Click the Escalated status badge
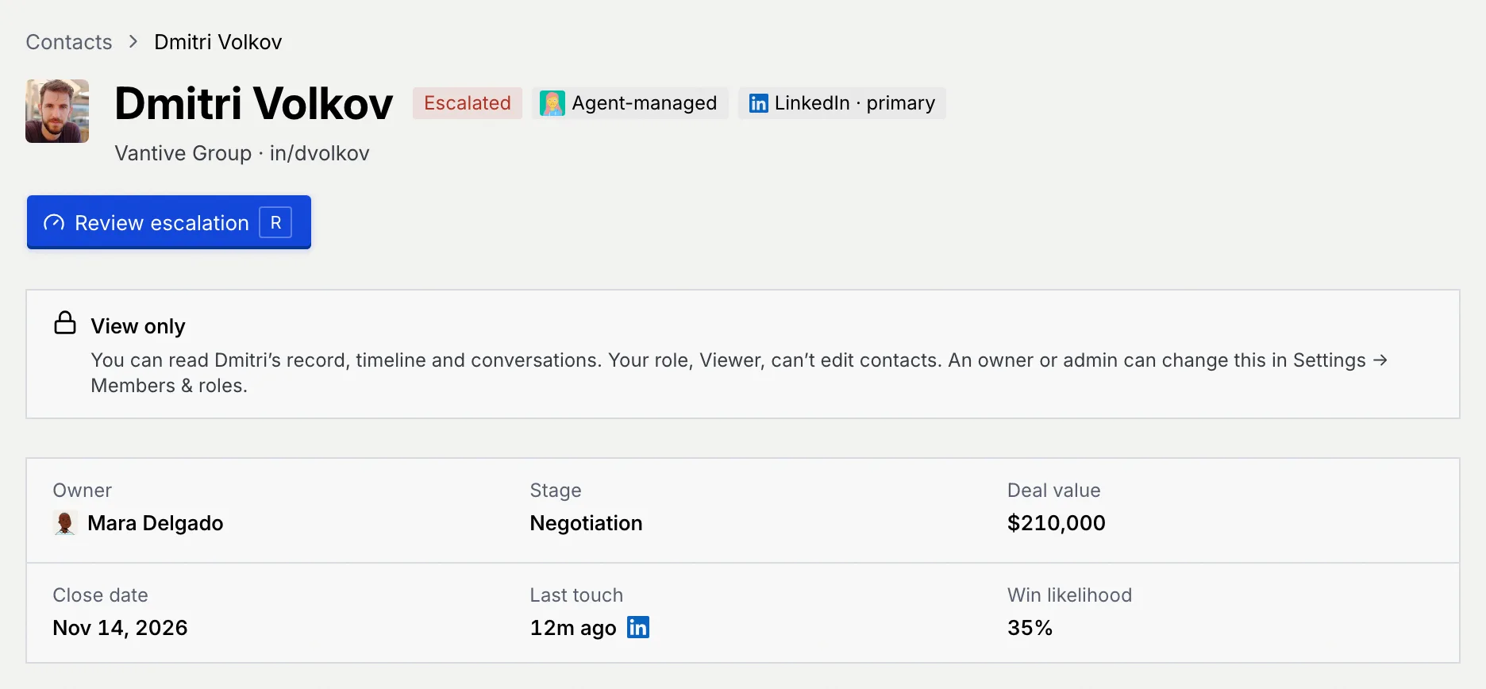1486x689 pixels. point(468,103)
